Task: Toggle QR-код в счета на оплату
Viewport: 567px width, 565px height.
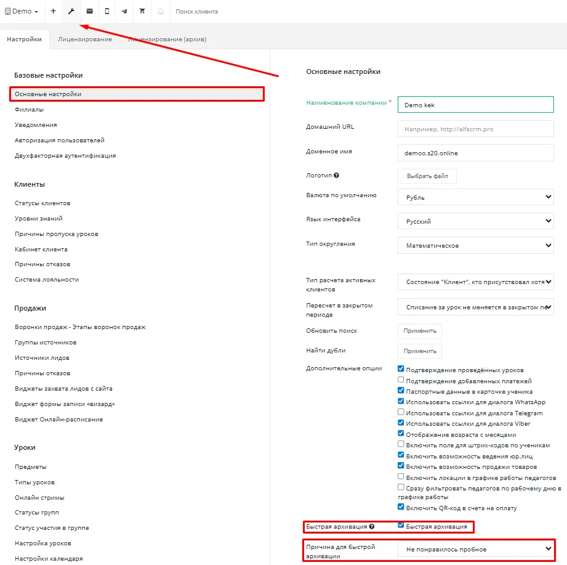Action: pos(401,506)
